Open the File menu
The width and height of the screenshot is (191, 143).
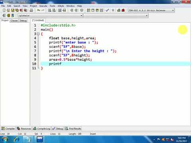3,6
